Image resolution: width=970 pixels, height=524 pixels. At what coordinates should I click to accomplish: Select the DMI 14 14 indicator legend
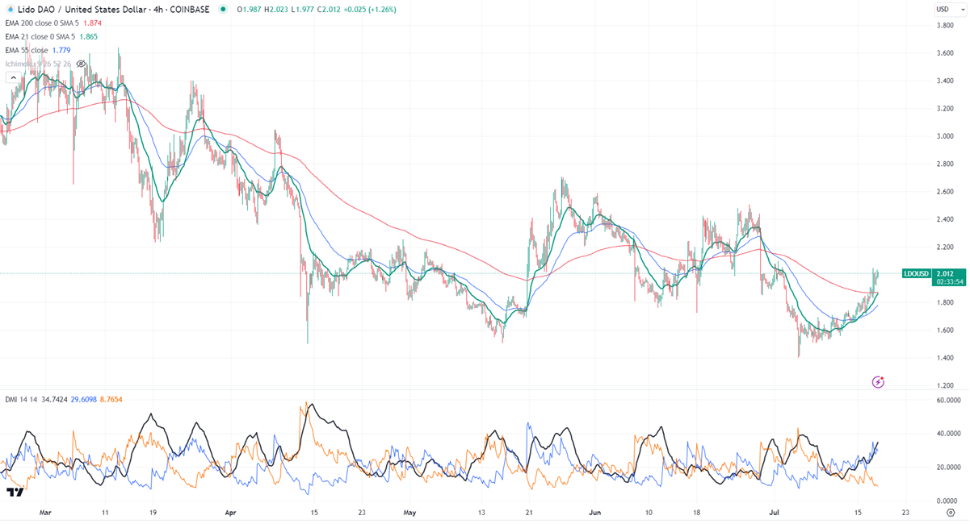(x=21, y=400)
